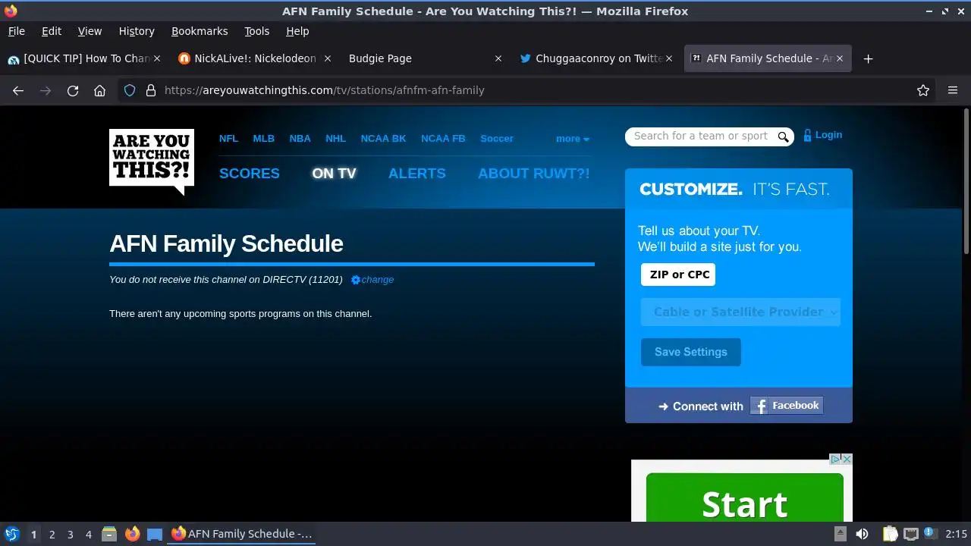
Task: Click the NCAA FB link
Action: tap(443, 139)
